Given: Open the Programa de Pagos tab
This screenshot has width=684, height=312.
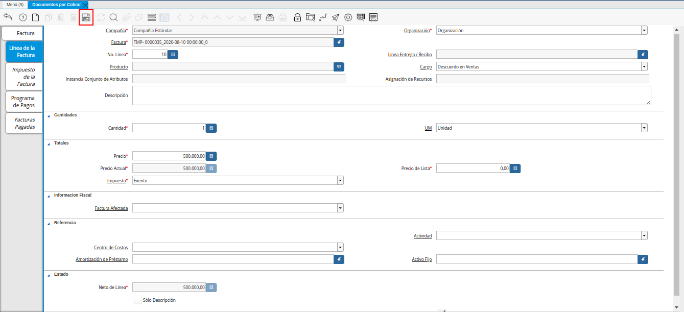Looking at the screenshot, I should tap(24, 102).
